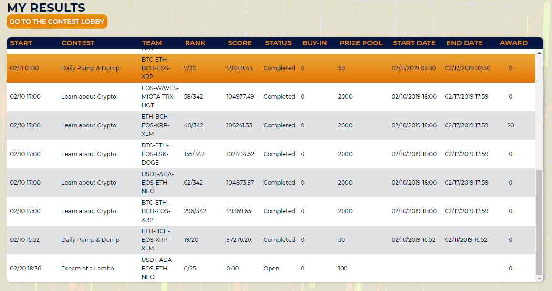Image resolution: width=552 pixels, height=291 pixels.
Task: Click end date 02/12/2019 02:30
Action: (468, 68)
